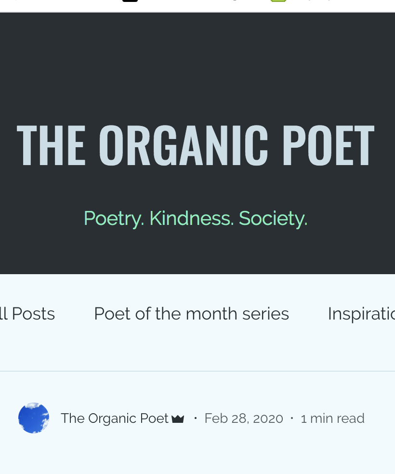The height and width of the screenshot is (474, 395).
Task: Click the green icon at top edge
Action: [278, 1]
